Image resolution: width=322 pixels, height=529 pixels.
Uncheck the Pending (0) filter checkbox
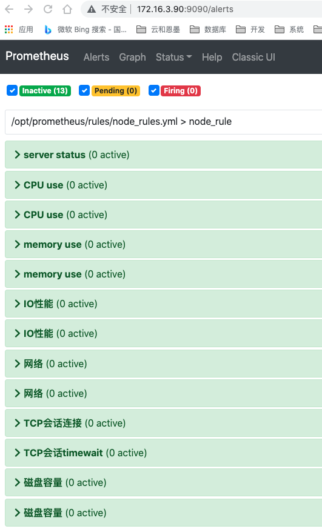click(x=84, y=90)
